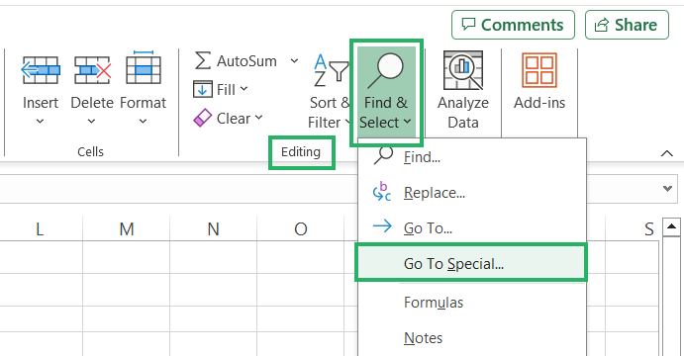Click the Share button
This screenshot has height=356, width=684.
coord(627,25)
